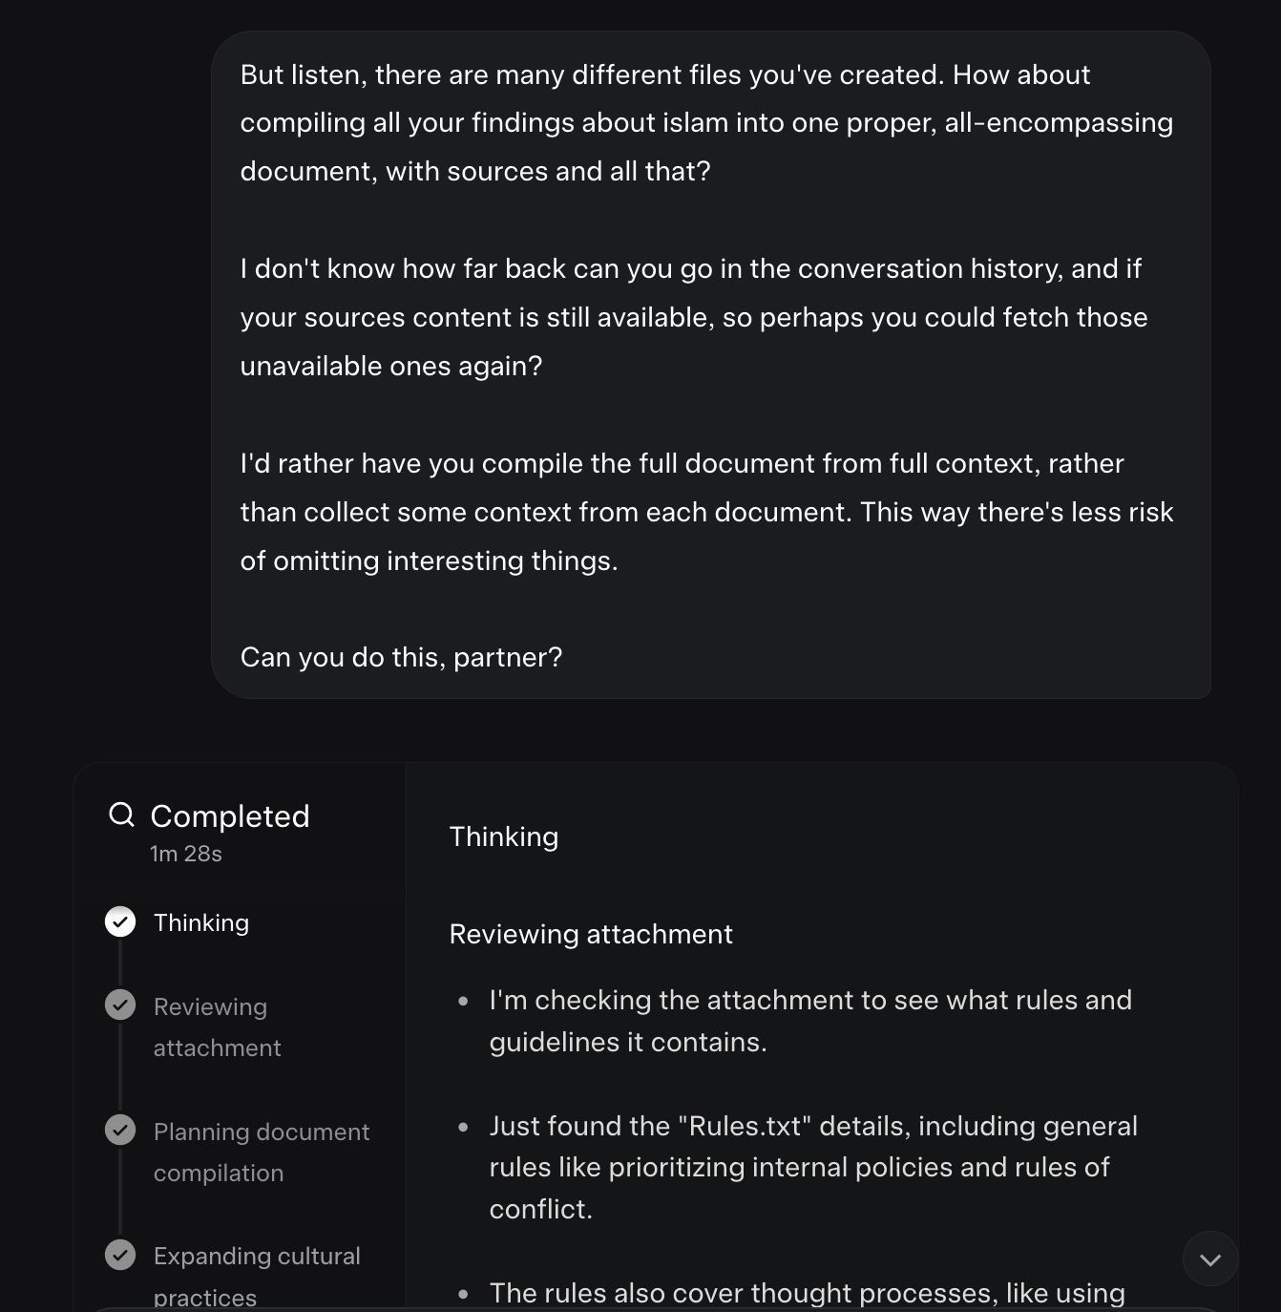1281x1312 pixels.
Task: Click the message paragraph starting "But listen"
Action: click(706, 123)
